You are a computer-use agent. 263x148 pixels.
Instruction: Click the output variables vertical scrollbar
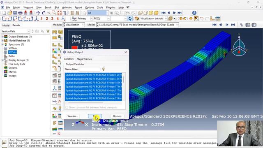(x=124, y=79)
